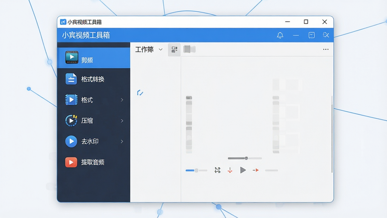Maximize the 小宾视频工具箱 window
Image resolution: width=387 pixels, height=218 pixels.
point(306,22)
